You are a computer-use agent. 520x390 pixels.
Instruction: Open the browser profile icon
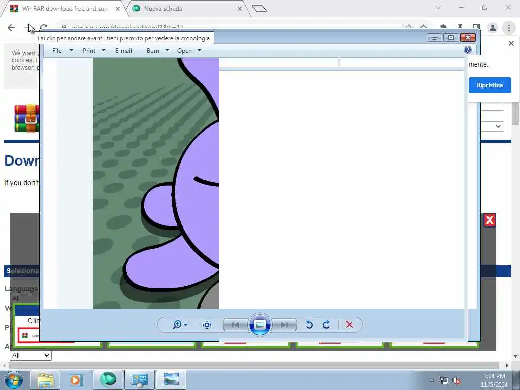(493, 28)
